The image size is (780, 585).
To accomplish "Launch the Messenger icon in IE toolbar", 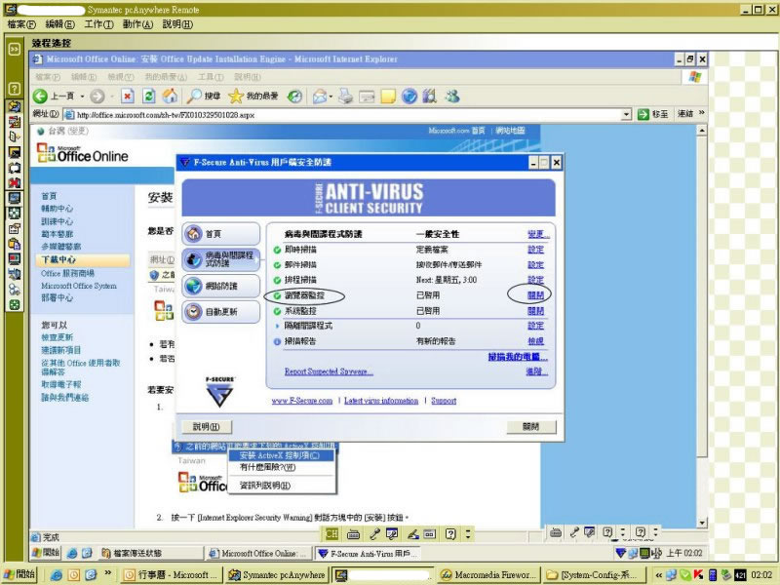I will click(452, 96).
